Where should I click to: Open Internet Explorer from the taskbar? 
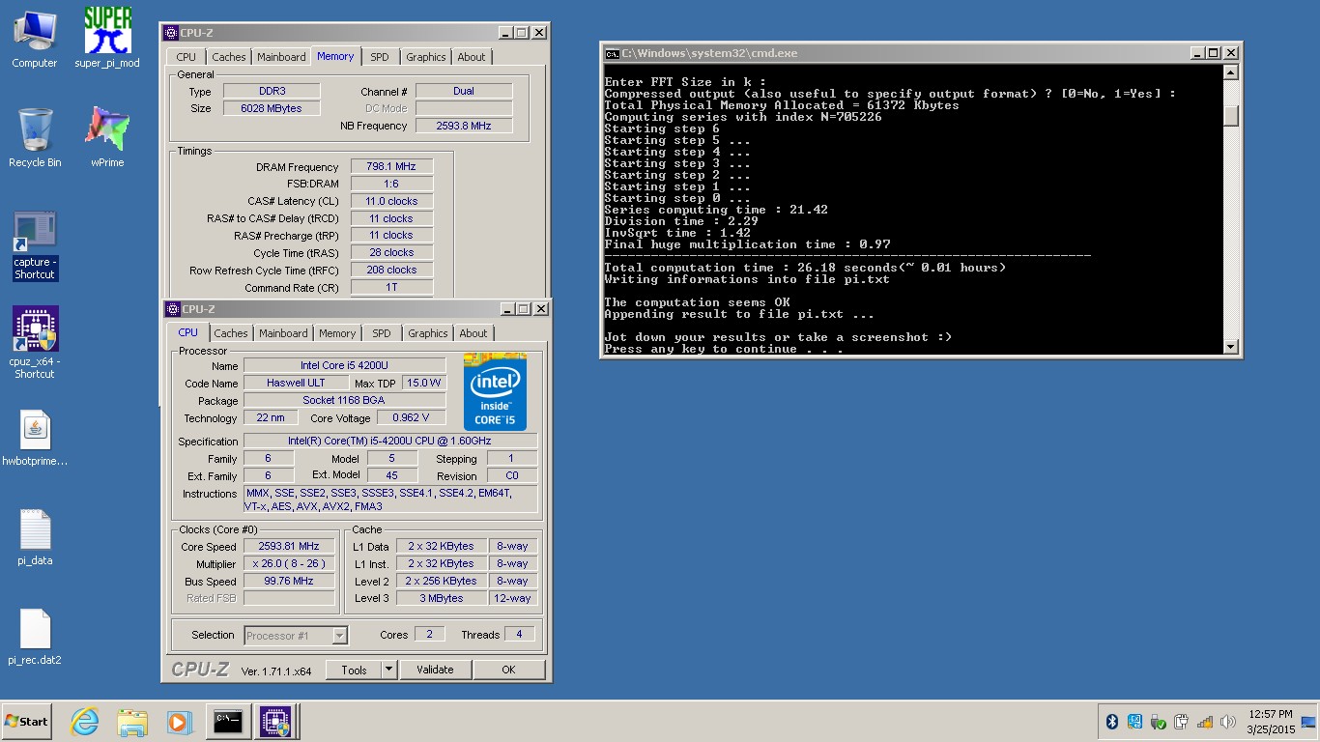coord(85,721)
